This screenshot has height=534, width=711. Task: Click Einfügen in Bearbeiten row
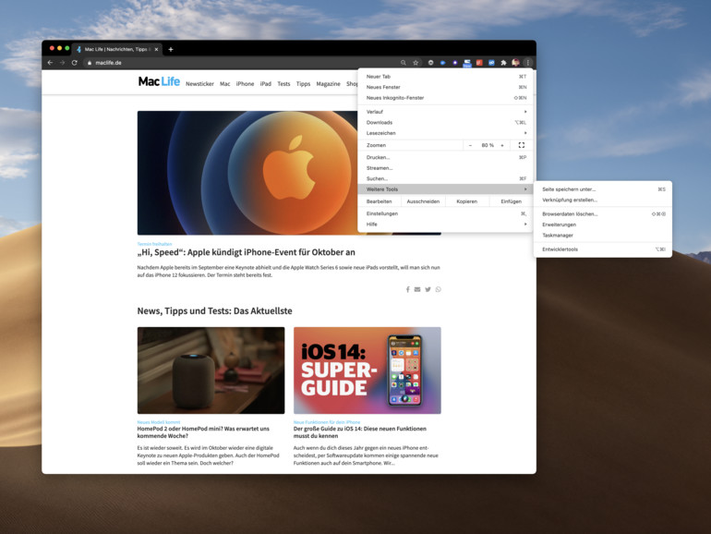(511, 201)
